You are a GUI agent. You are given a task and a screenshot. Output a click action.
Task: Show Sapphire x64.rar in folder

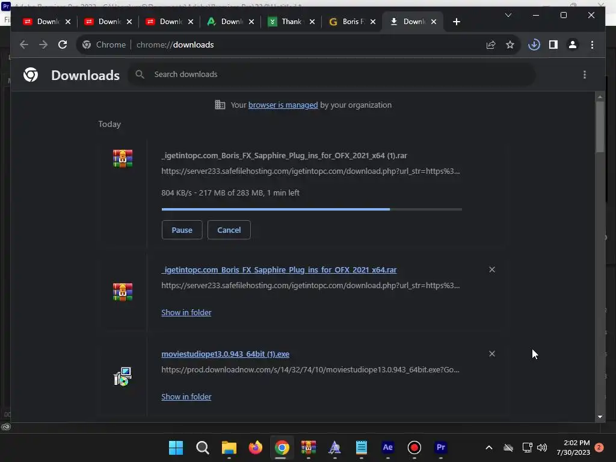pyautogui.click(x=186, y=312)
